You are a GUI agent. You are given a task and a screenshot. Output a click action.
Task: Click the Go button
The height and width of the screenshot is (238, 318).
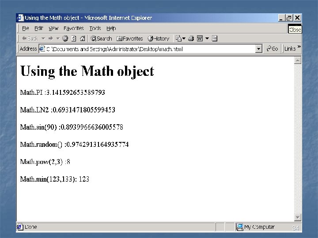(272, 49)
